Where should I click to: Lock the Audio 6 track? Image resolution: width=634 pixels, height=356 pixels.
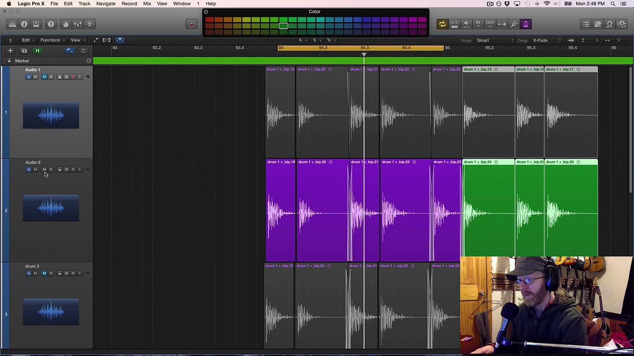tap(59, 170)
